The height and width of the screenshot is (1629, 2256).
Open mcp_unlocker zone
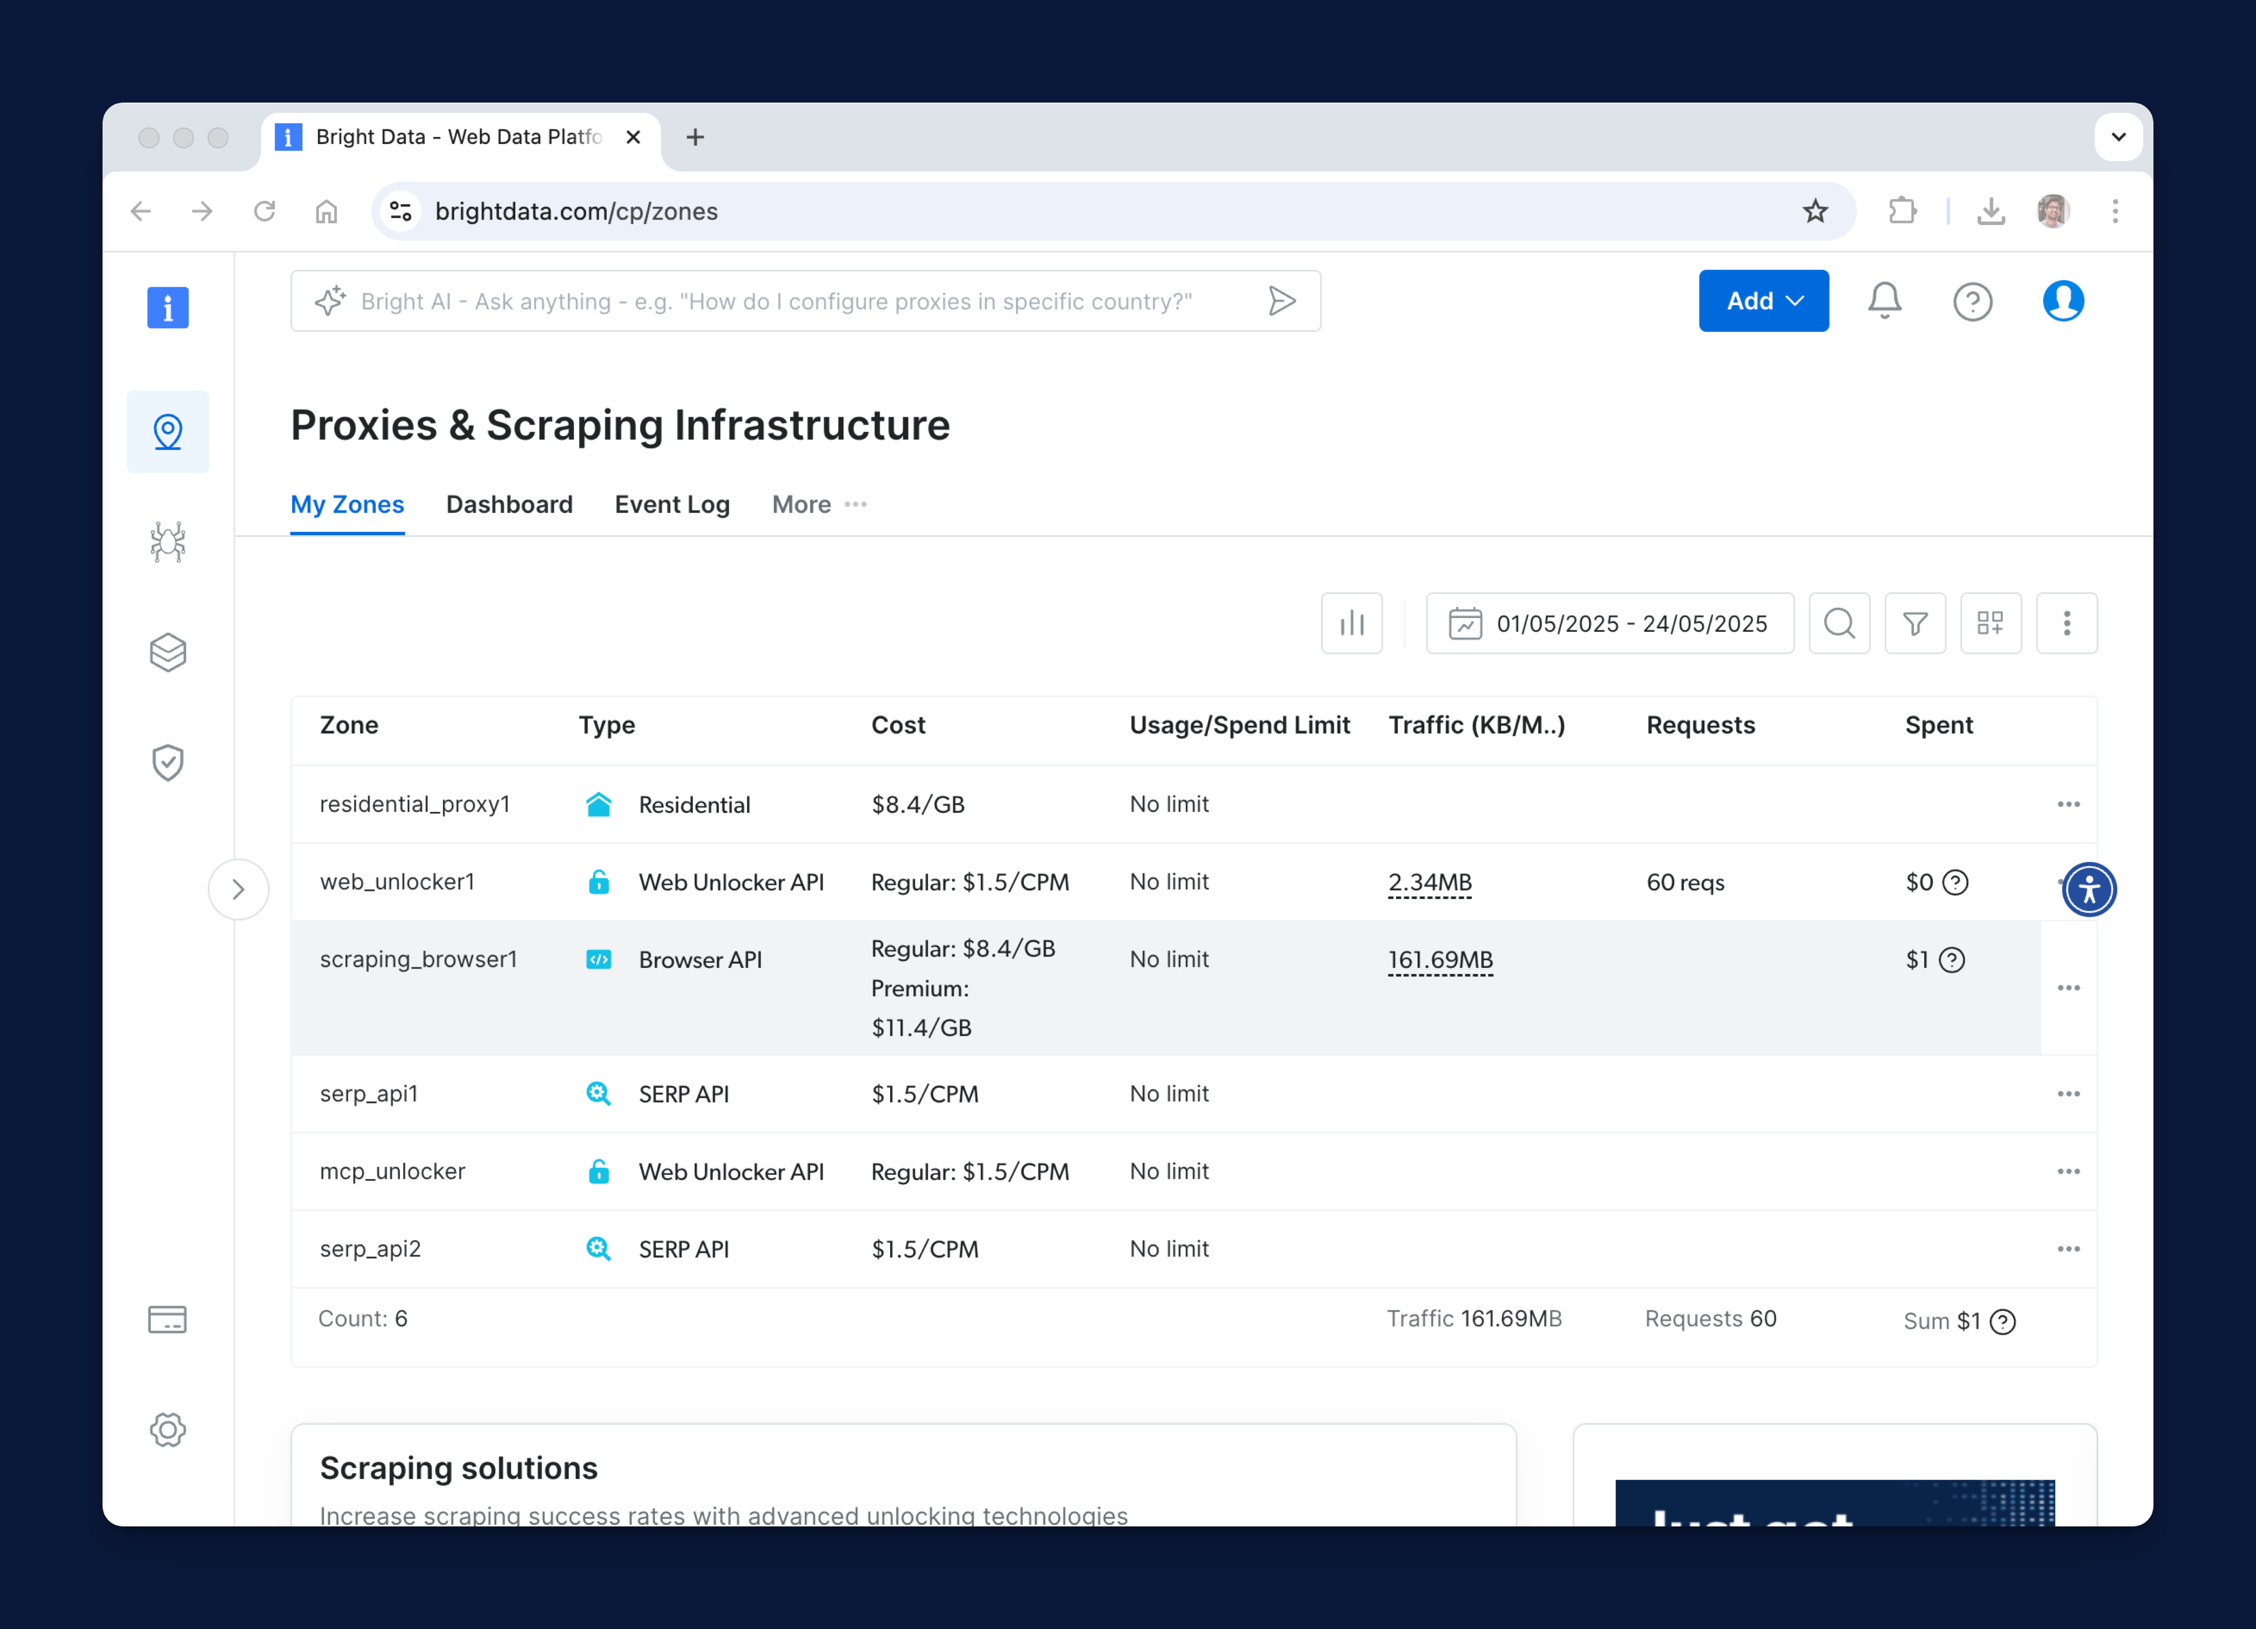click(x=392, y=1171)
